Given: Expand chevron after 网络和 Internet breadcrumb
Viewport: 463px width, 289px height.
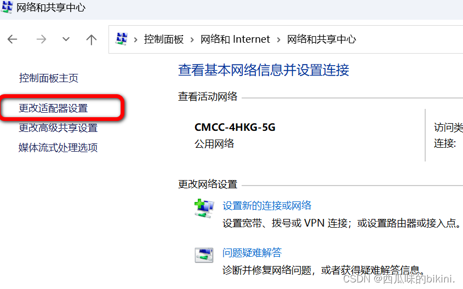Looking at the screenshot, I should (x=278, y=39).
